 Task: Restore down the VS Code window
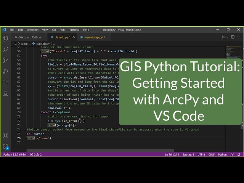(x=228, y=30)
